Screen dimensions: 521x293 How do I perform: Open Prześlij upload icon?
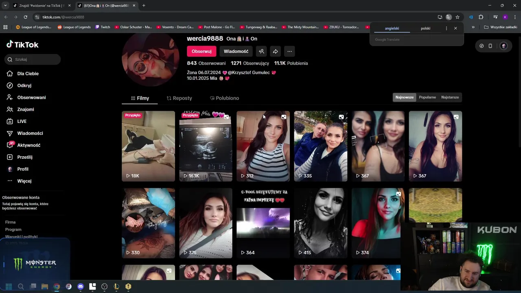coord(10,157)
